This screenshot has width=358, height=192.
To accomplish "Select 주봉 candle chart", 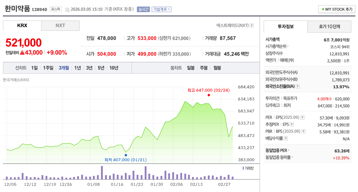I will (x=204, y=68).
